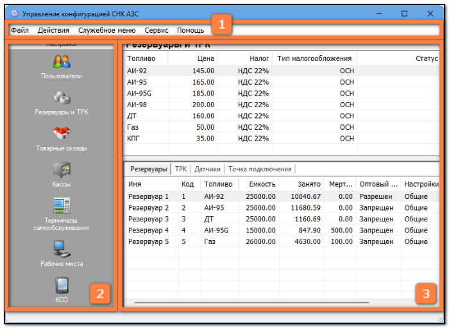Select the АИ-95G fuel row in the price table
The image size is (449, 328).
282,93
